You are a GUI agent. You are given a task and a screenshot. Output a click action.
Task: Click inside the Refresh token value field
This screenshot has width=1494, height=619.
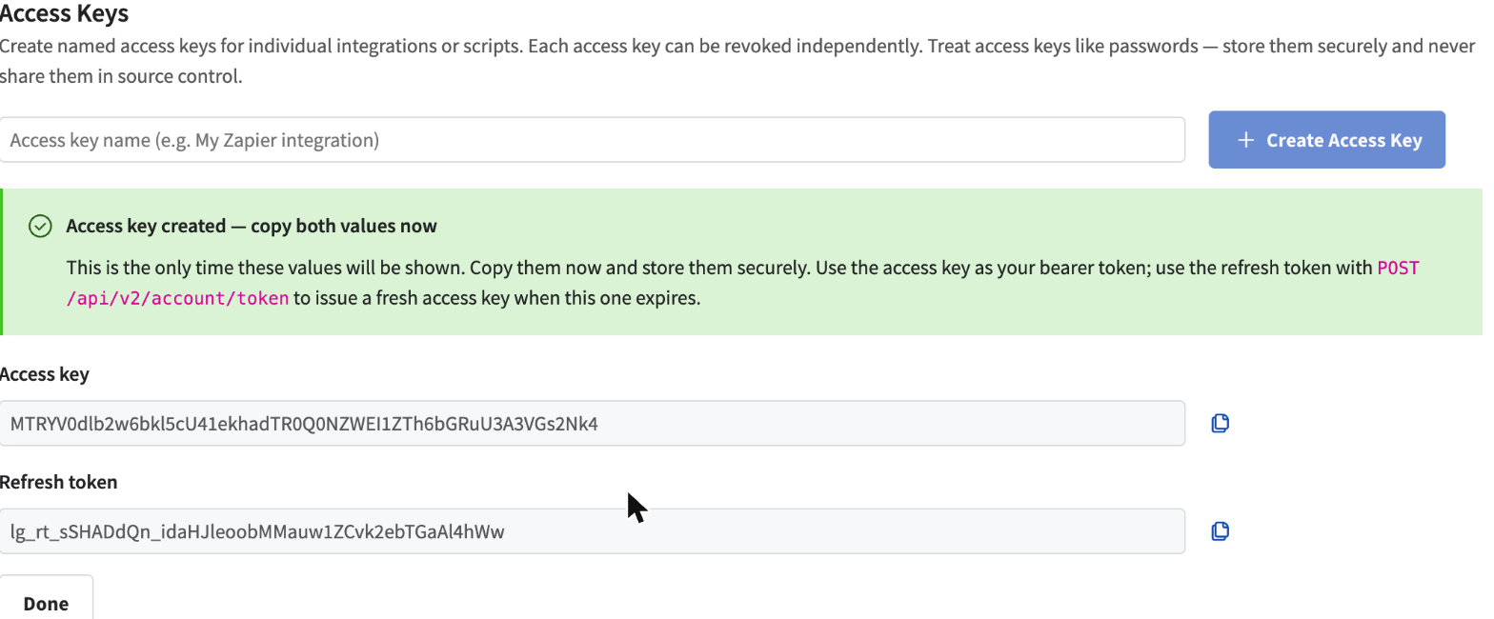[592, 531]
